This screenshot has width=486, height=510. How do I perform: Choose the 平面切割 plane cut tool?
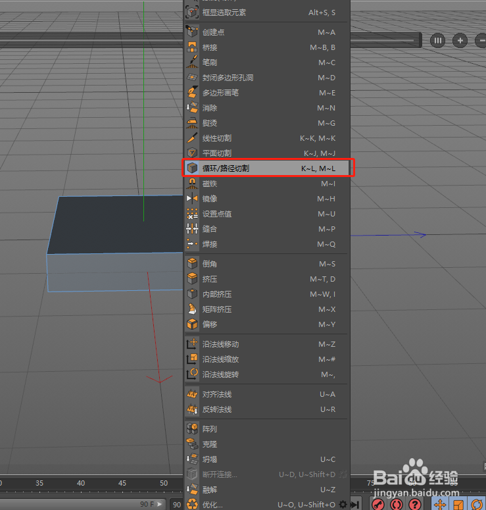[x=266, y=153]
